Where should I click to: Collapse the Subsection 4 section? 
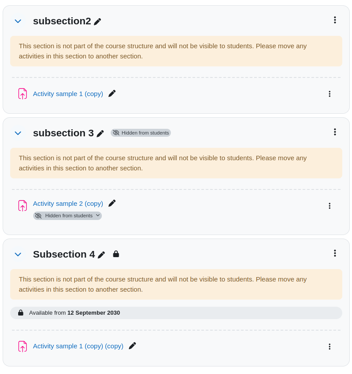point(18,254)
